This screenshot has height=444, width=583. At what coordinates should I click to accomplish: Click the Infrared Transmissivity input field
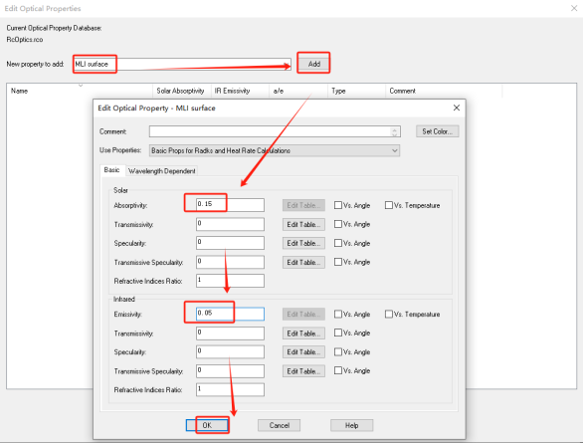(x=230, y=333)
